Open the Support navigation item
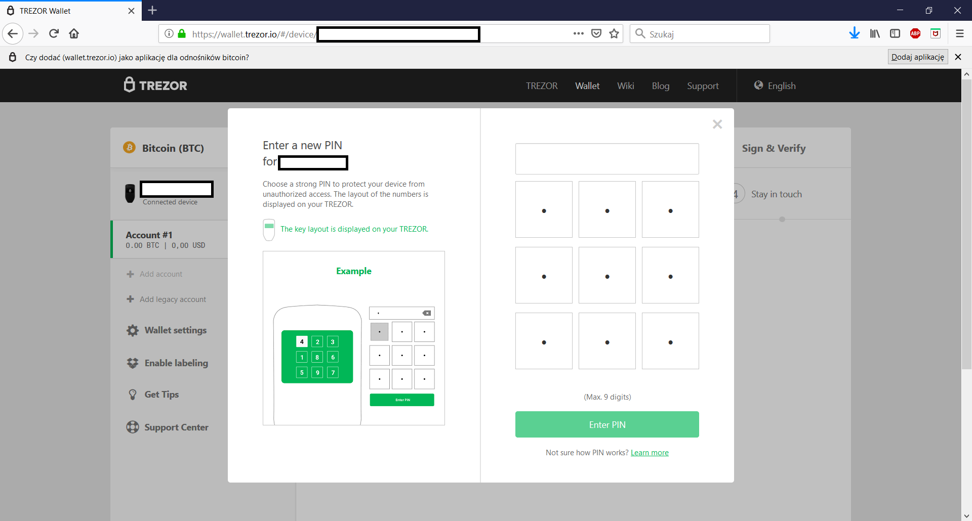This screenshot has width=972, height=521. click(703, 86)
